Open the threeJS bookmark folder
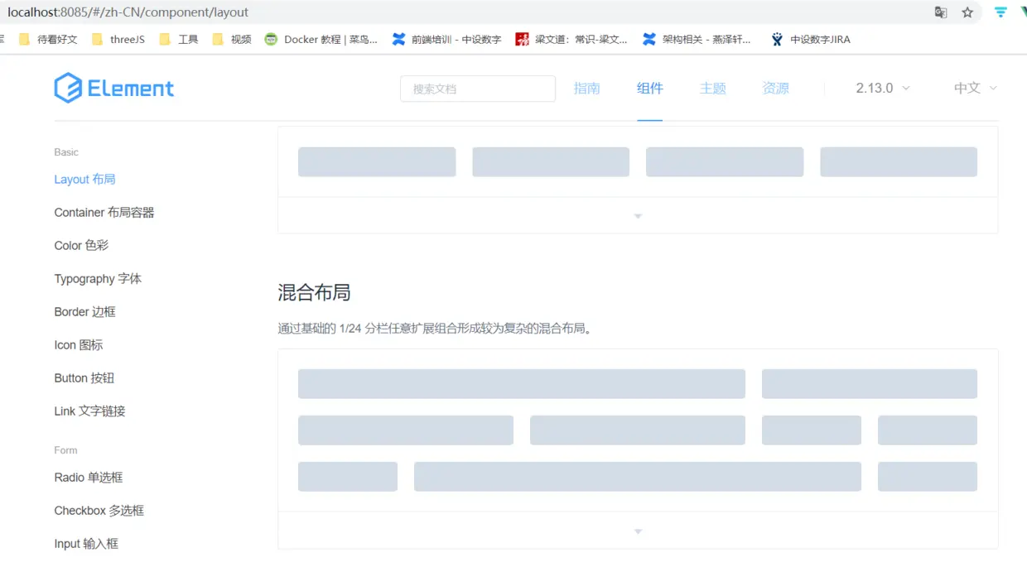1027x567 pixels. point(118,39)
